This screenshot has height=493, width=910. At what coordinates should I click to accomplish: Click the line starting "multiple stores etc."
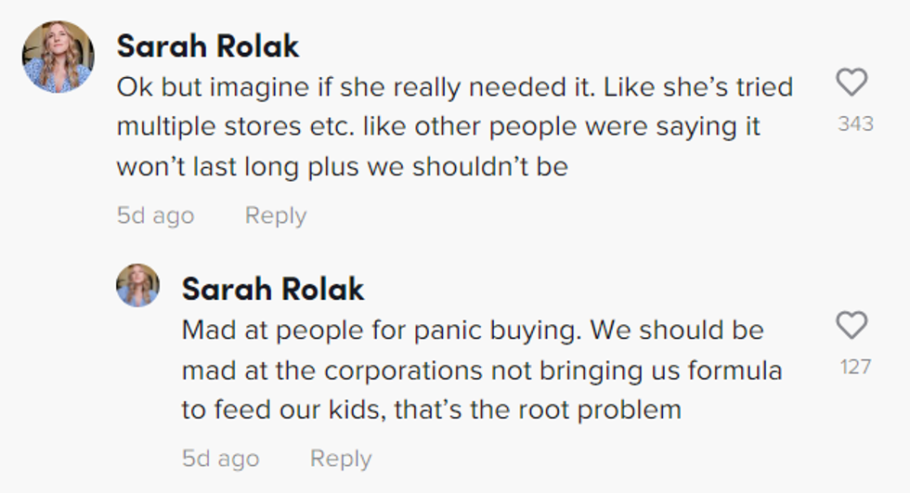click(x=437, y=126)
